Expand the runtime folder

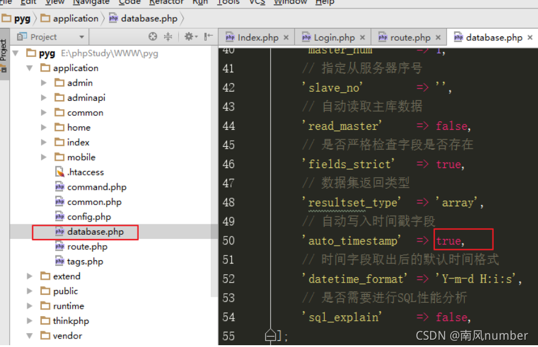[30, 306]
